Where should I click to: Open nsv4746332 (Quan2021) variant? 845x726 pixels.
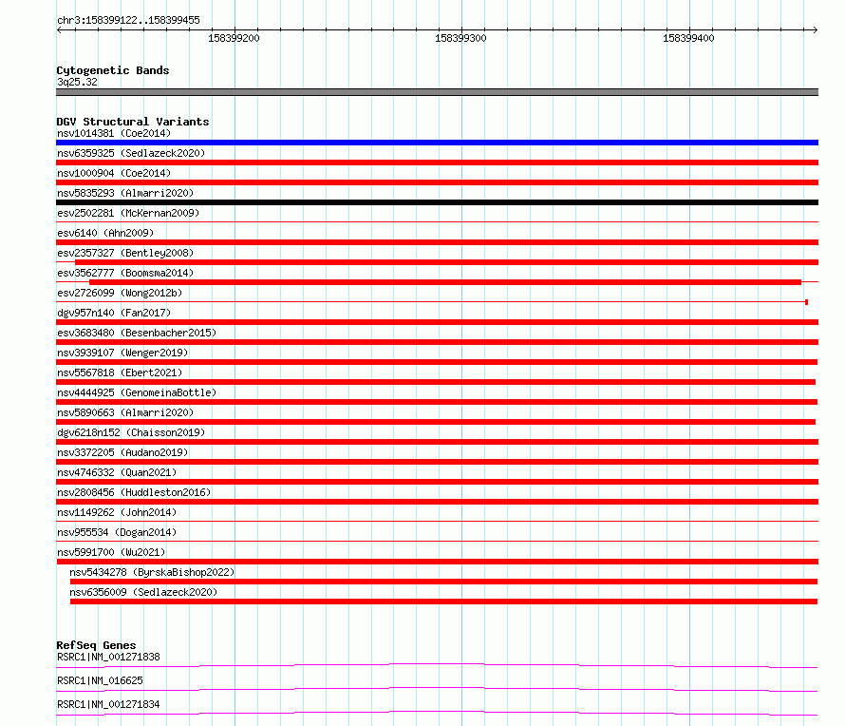(x=117, y=472)
